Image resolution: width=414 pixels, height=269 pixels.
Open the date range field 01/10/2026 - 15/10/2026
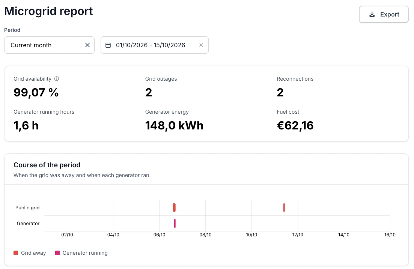[x=155, y=45]
